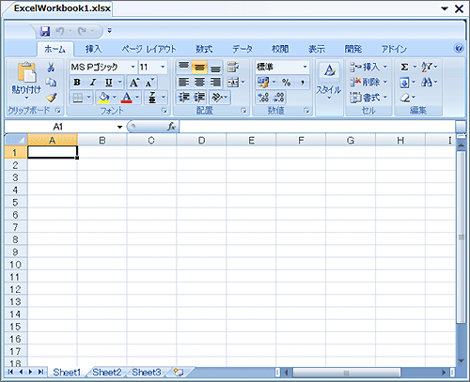Toggle bold formatting
Image resolution: width=470 pixels, height=382 pixels.
[77, 83]
